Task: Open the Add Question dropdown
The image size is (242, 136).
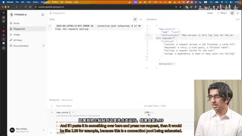Action: [167, 64]
